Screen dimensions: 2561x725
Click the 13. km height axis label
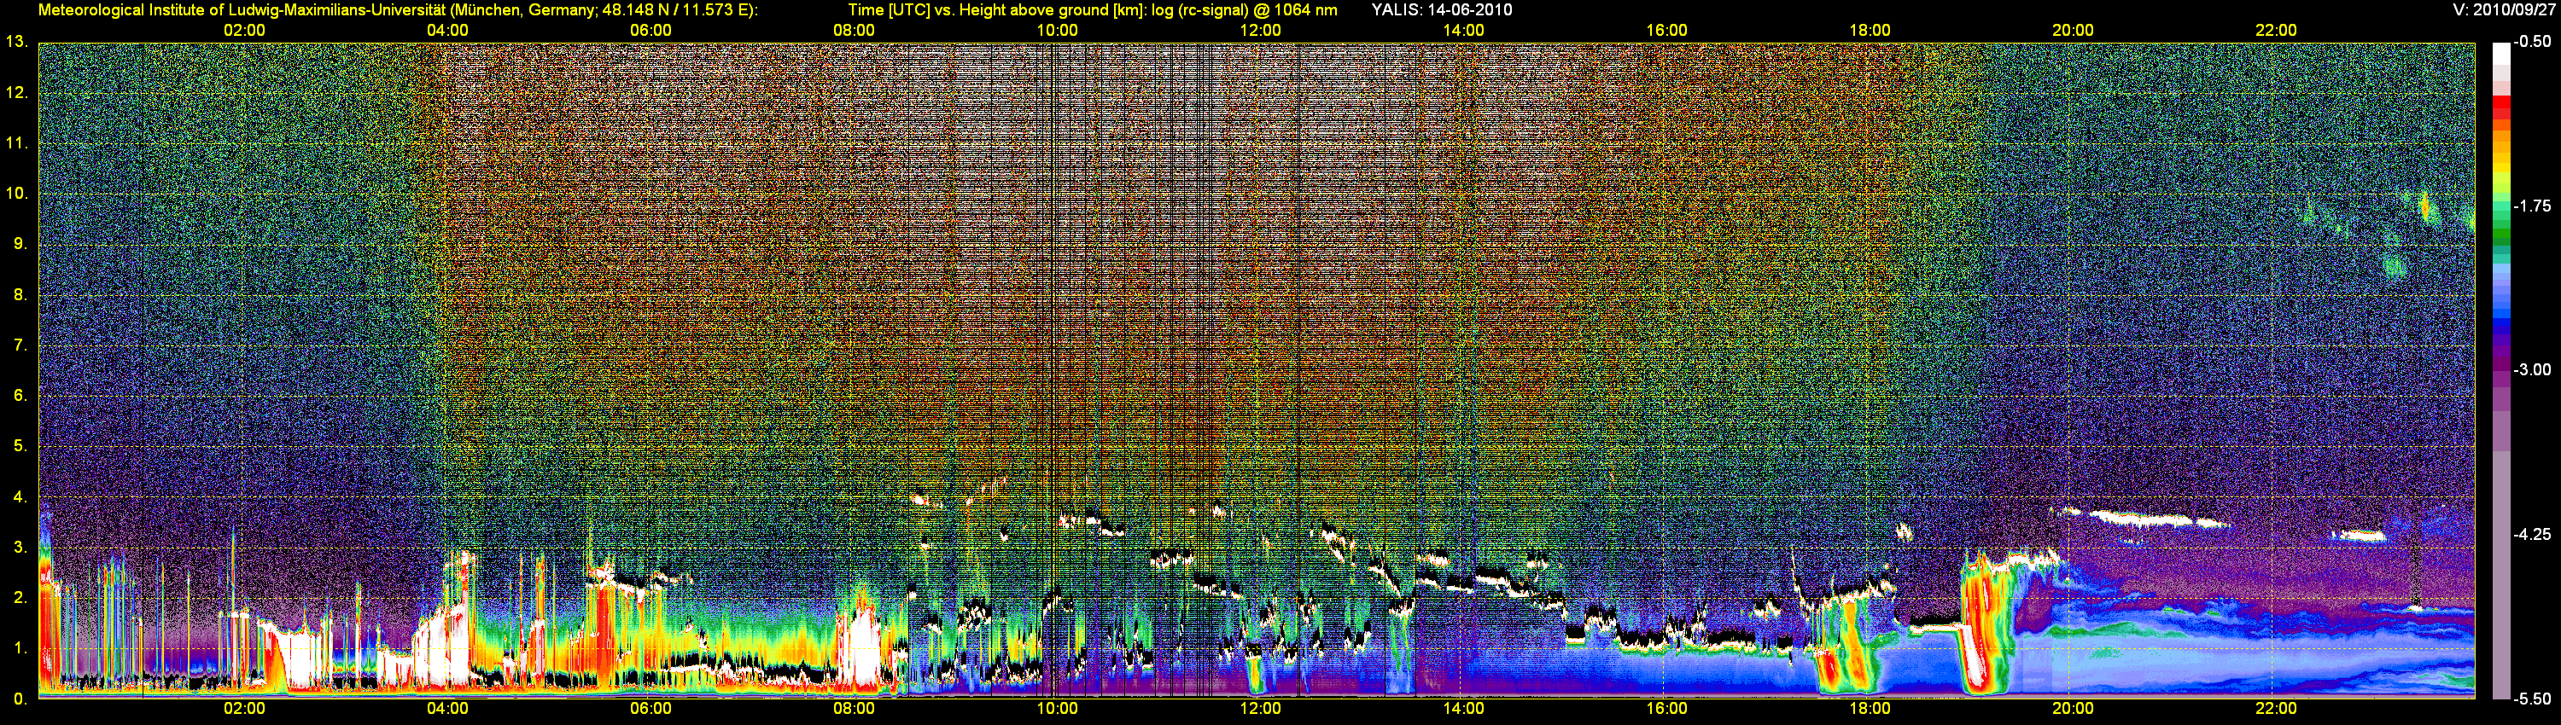tap(16, 42)
